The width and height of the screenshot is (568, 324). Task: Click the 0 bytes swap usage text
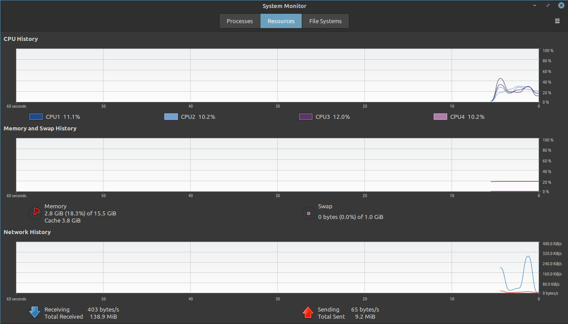351,217
